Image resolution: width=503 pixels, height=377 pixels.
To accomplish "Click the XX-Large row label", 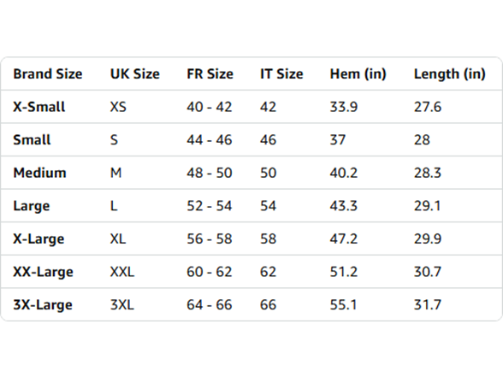I will tap(43, 272).
